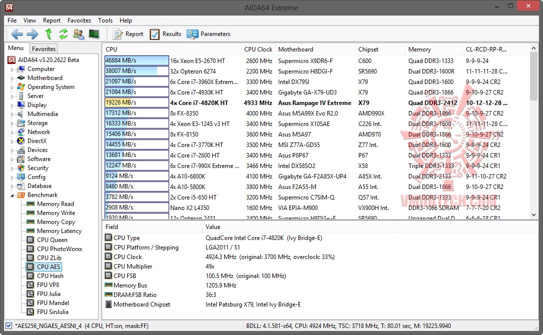543x335 pixels.
Task: Select the highlighted 19226 MB/s result bar
Action: pyautogui.click(x=137, y=102)
